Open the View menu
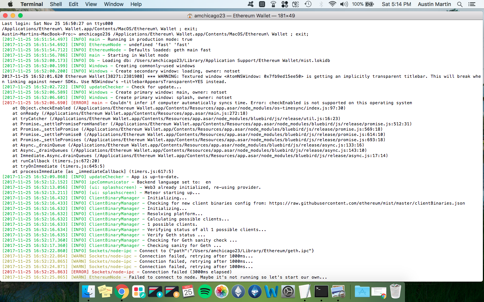 click(91, 4)
